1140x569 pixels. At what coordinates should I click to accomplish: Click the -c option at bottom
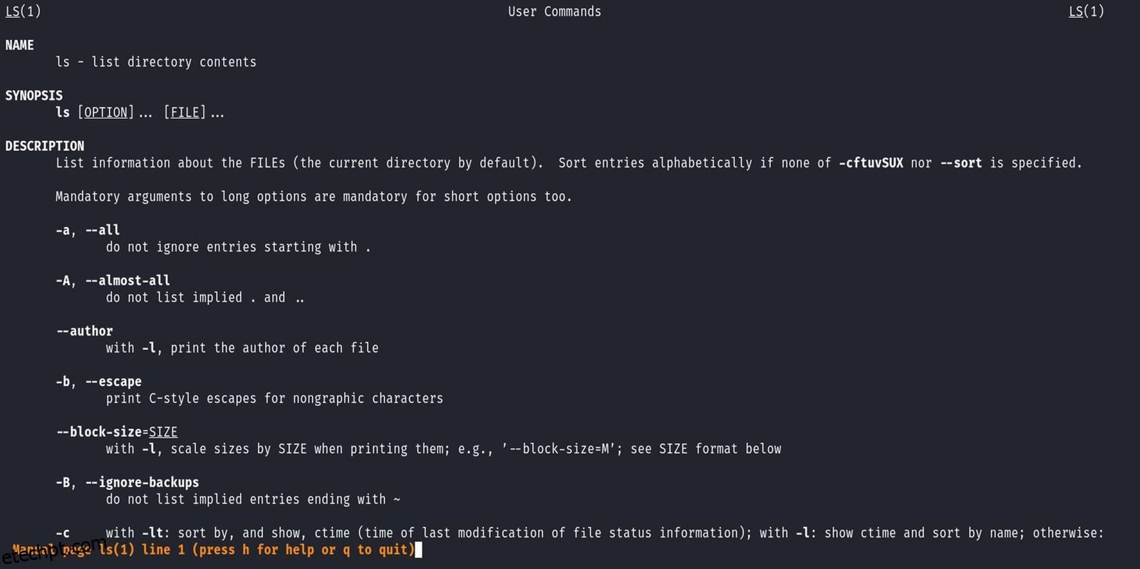coord(63,533)
